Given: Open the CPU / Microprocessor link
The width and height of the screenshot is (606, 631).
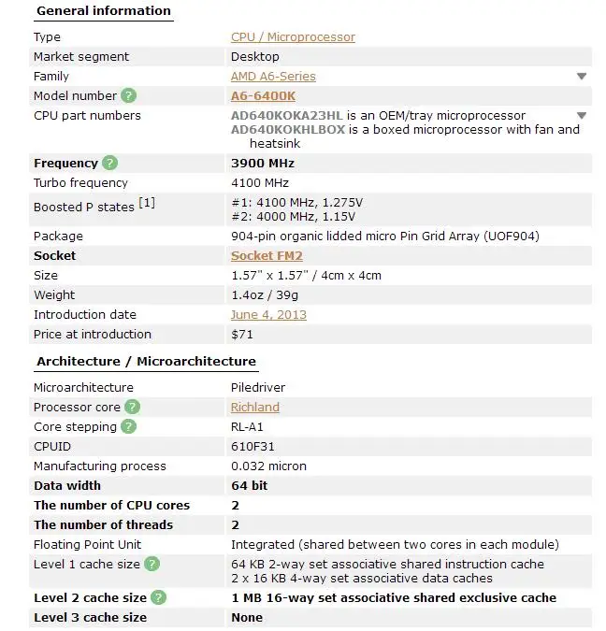Looking at the screenshot, I should (293, 37).
